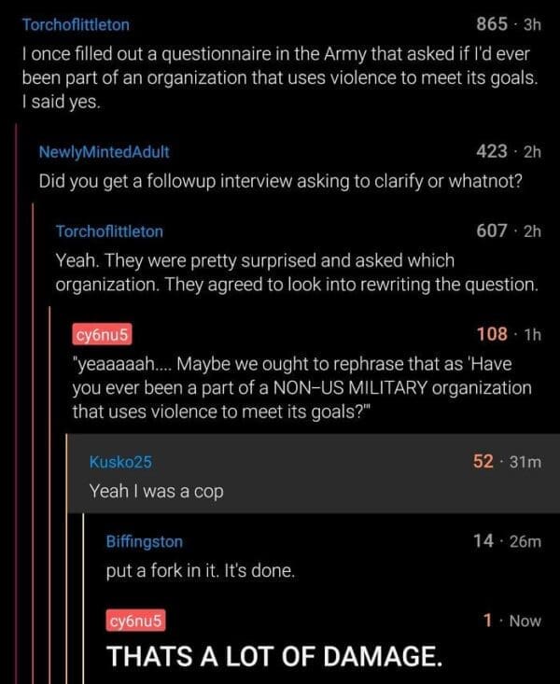Select the comment about the Army questionnaire
560x684 pixels.
(280, 77)
